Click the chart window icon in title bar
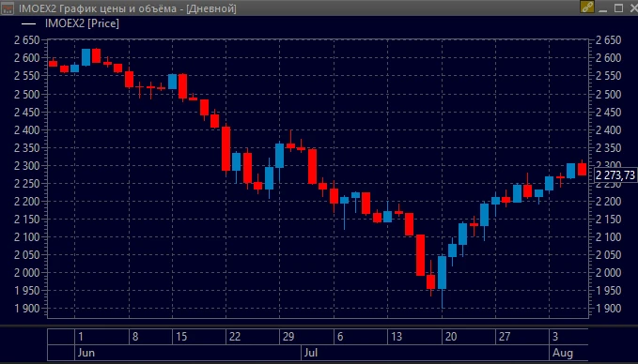Screen dimensions: 638x364 (x=8, y=8)
